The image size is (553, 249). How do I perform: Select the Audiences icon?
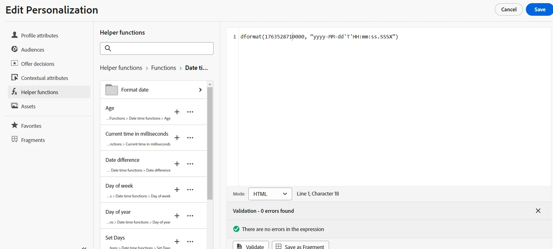(15, 49)
